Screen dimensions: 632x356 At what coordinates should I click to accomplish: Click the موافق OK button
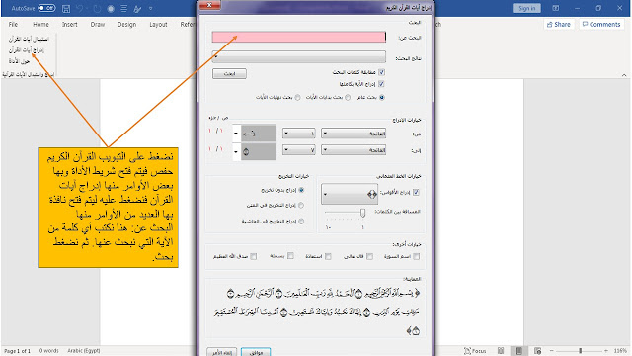[x=256, y=352]
